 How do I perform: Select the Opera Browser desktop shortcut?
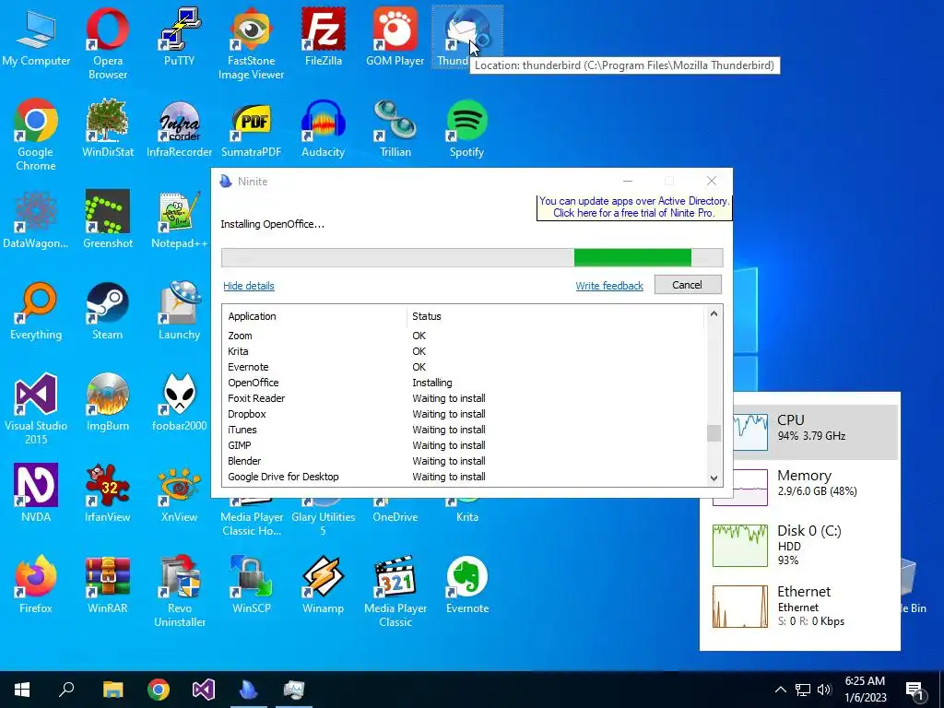click(107, 43)
